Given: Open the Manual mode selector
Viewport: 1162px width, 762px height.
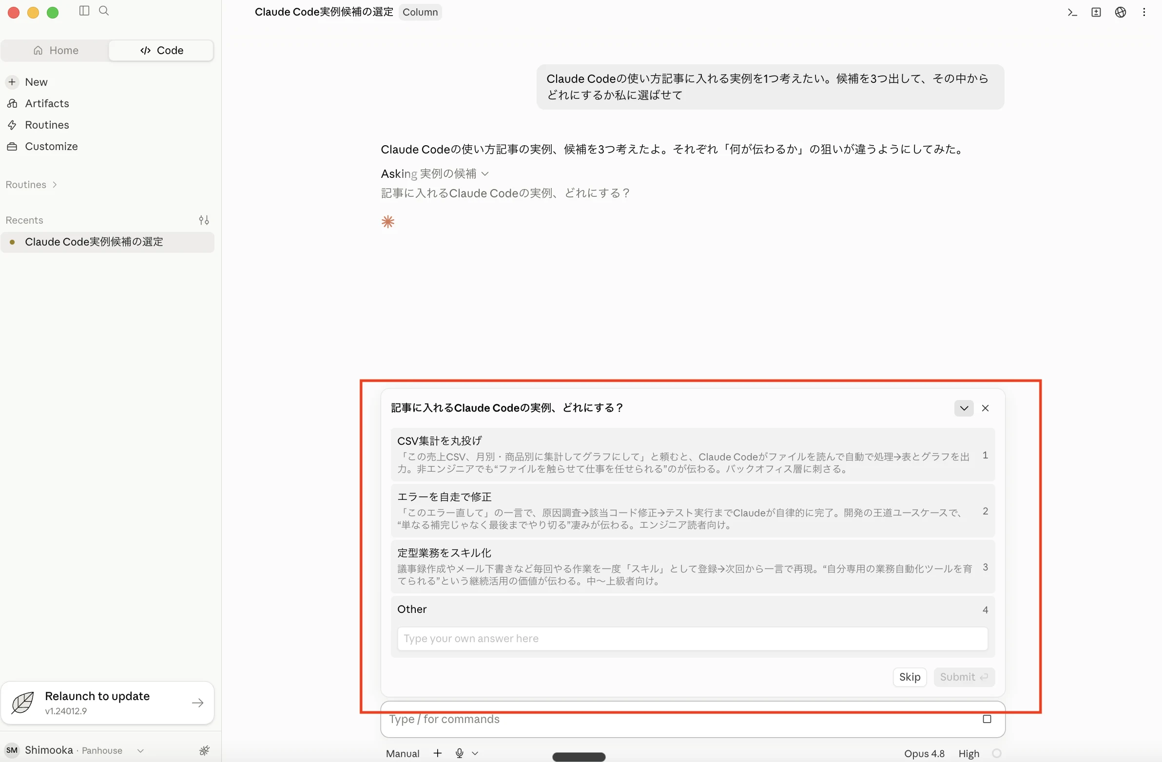Looking at the screenshot, I should [x=402, y=753].
